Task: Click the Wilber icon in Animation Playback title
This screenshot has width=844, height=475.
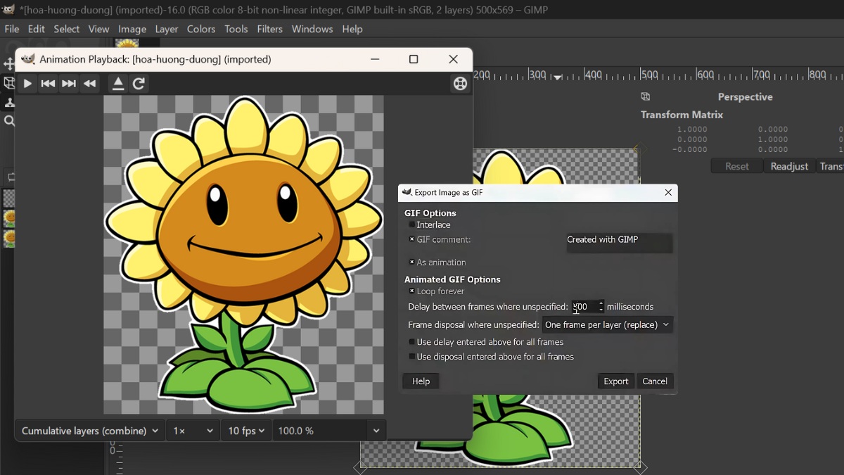Action: coord(28,59)
